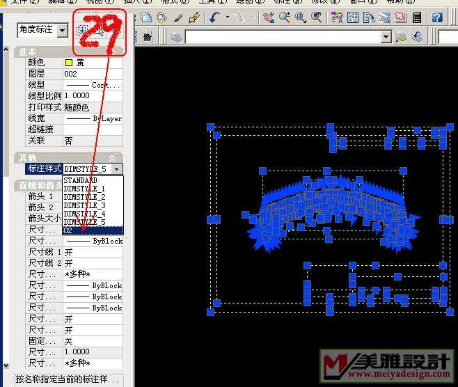Click the 图层 value 002
The height and width of the screenshot is (387, 458).
(93, 74)
